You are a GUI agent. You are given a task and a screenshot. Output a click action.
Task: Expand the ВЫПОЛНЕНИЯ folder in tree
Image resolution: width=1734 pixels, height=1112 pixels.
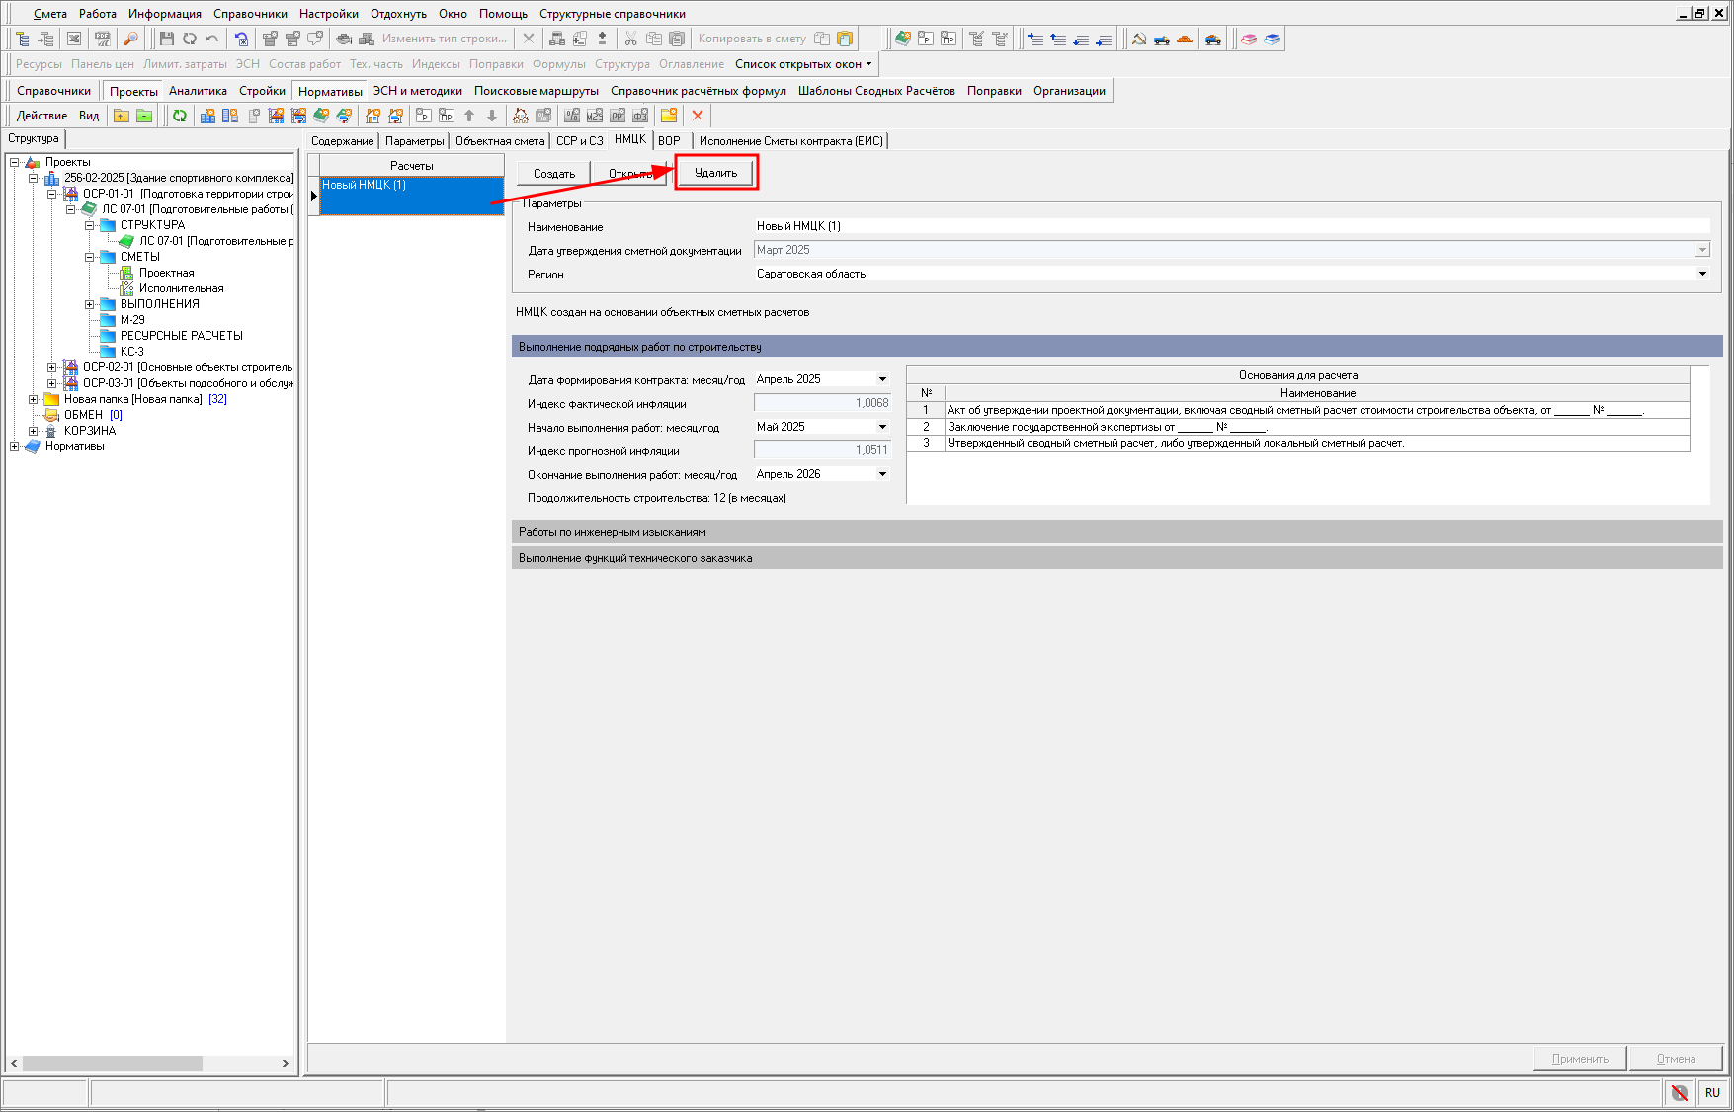point(90,304)
